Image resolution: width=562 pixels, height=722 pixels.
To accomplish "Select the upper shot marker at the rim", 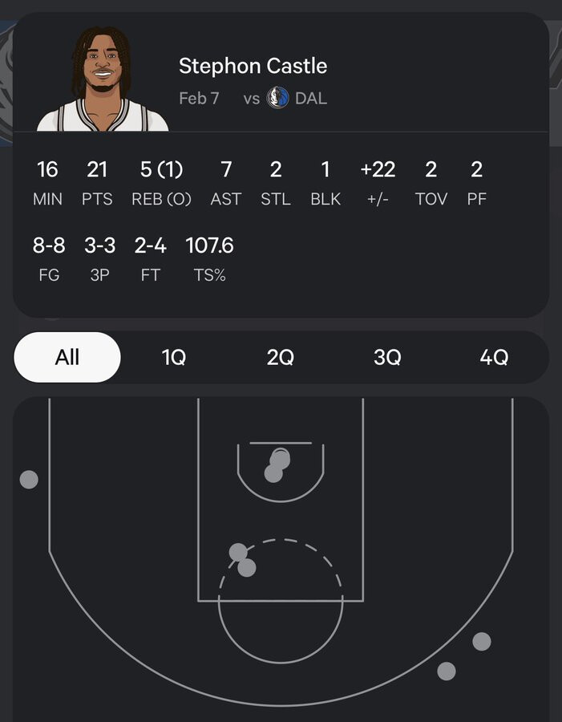I will pyautogui.click(x=280, y=459).
